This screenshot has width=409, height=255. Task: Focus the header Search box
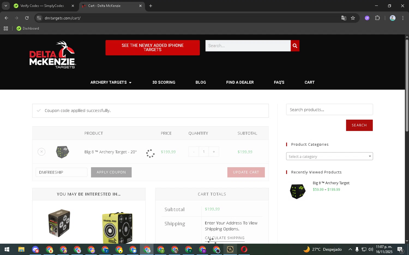coord(248,46)
